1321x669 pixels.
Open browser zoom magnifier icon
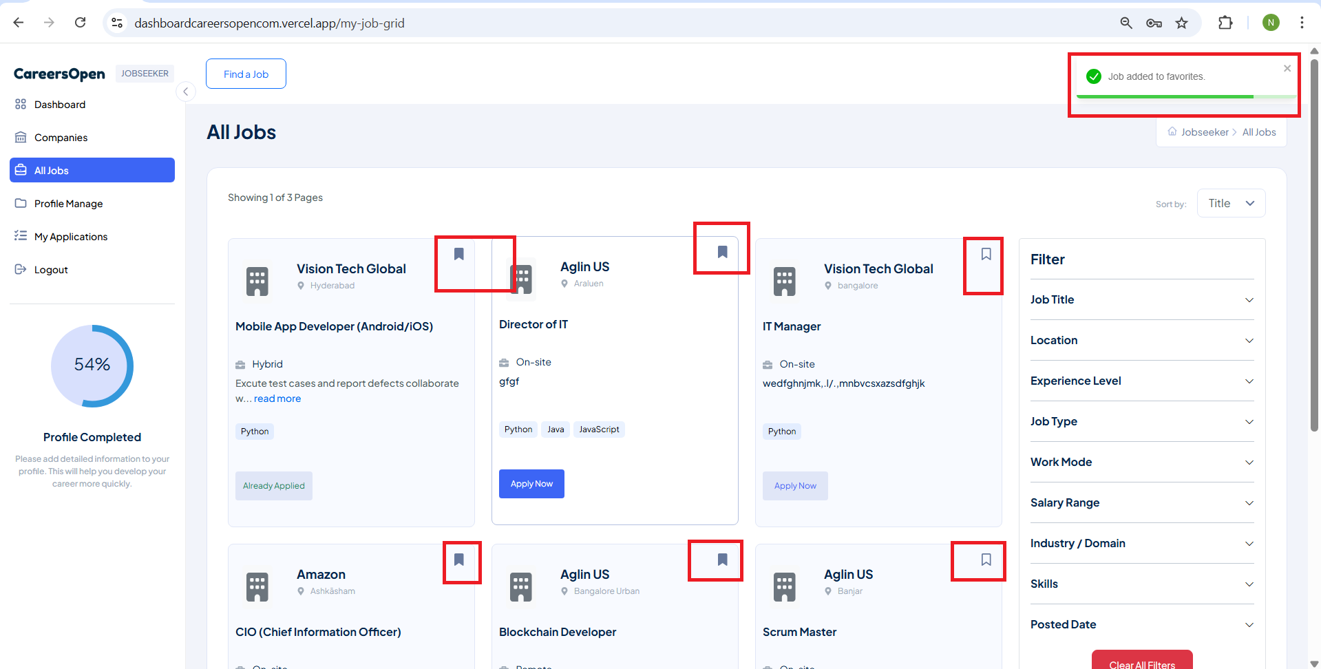[x=1126, y=23]
